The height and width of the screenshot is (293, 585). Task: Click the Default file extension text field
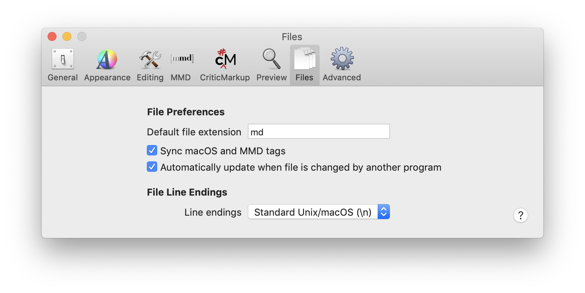tap(319, 132)
